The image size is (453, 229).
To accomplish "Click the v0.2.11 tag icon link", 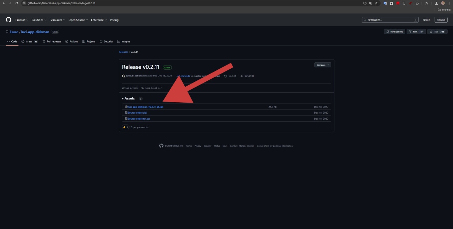I will click(x=230, y=76).
